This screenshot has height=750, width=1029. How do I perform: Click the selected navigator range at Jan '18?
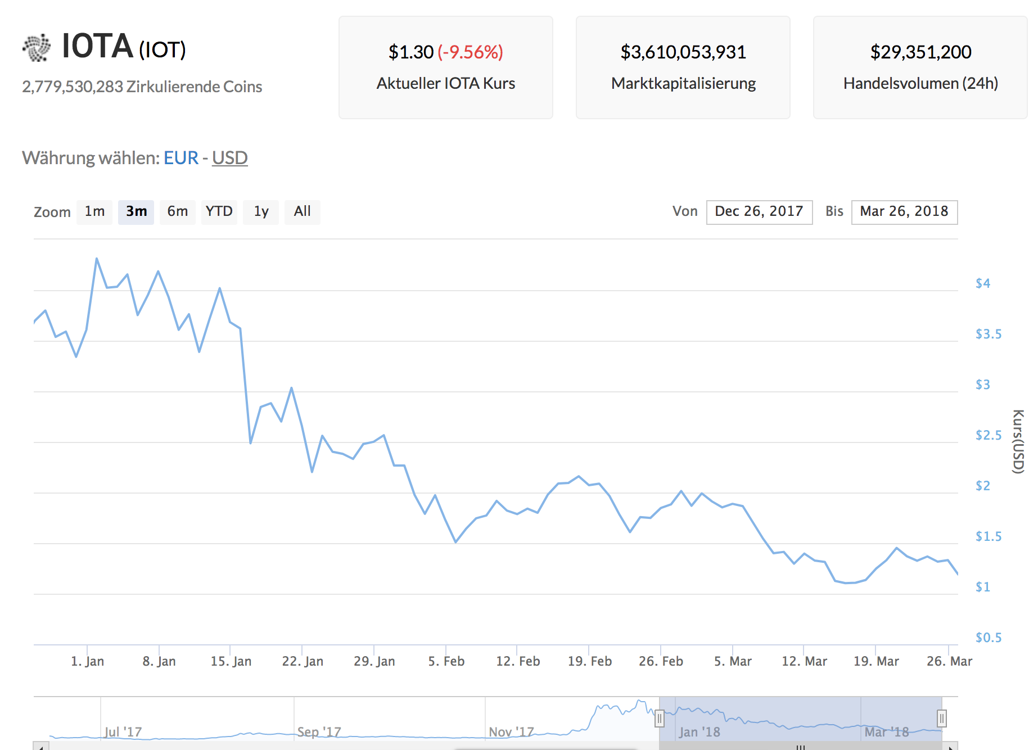[x=699, y=732]
